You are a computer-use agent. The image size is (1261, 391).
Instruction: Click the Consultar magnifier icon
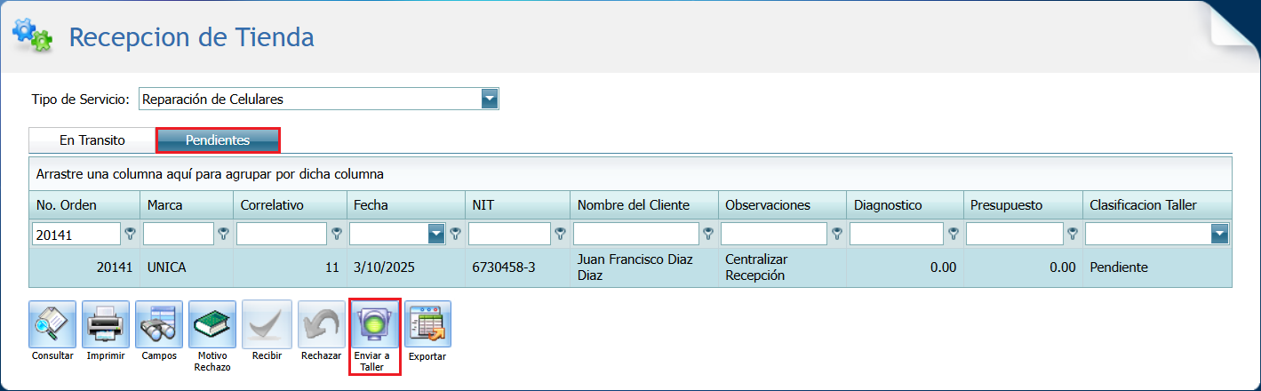pyautogui.click(x=52, y=324)
